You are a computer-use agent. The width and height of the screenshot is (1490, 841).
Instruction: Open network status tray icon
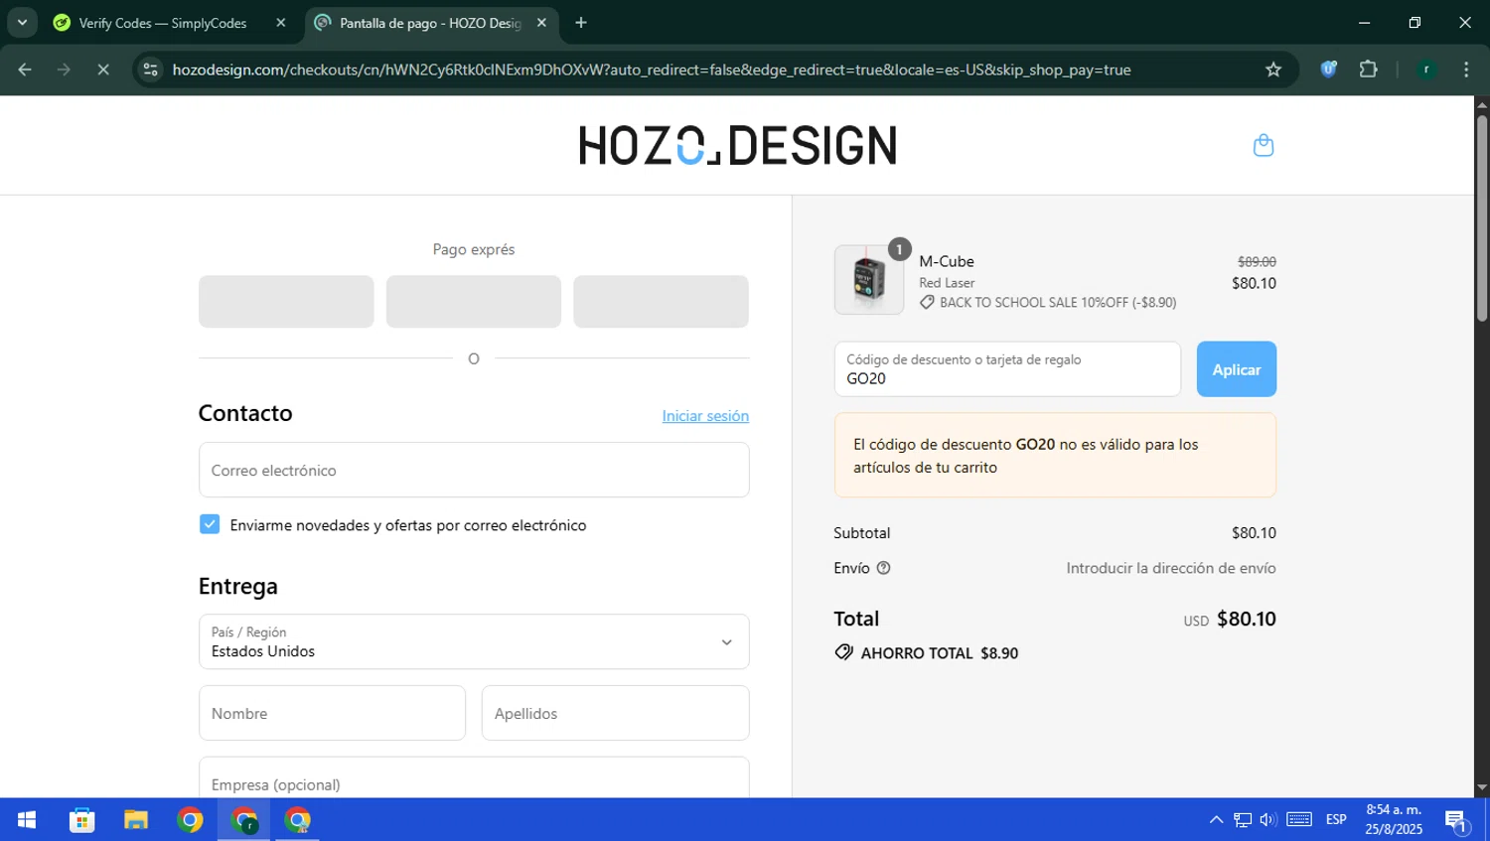coord(1243,820)
